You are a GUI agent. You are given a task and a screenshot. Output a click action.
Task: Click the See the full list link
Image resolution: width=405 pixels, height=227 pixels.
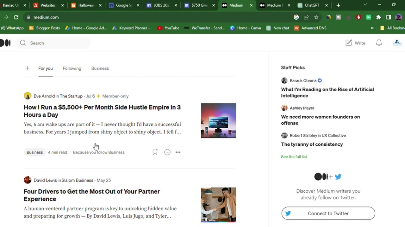click(x=294, y=157)
